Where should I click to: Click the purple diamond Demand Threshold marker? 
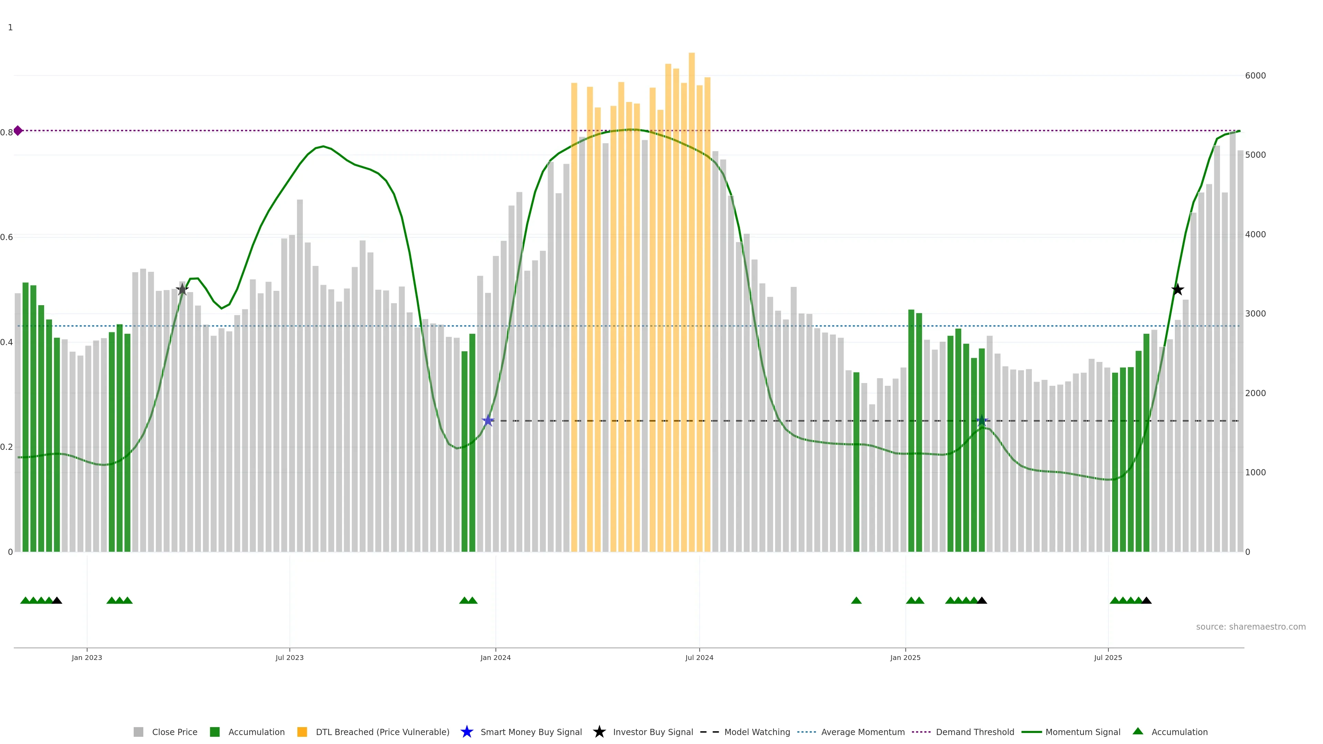coord(18,131)
